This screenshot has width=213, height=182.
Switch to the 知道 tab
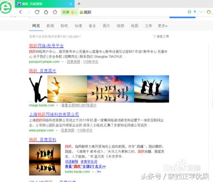point(78,26)
